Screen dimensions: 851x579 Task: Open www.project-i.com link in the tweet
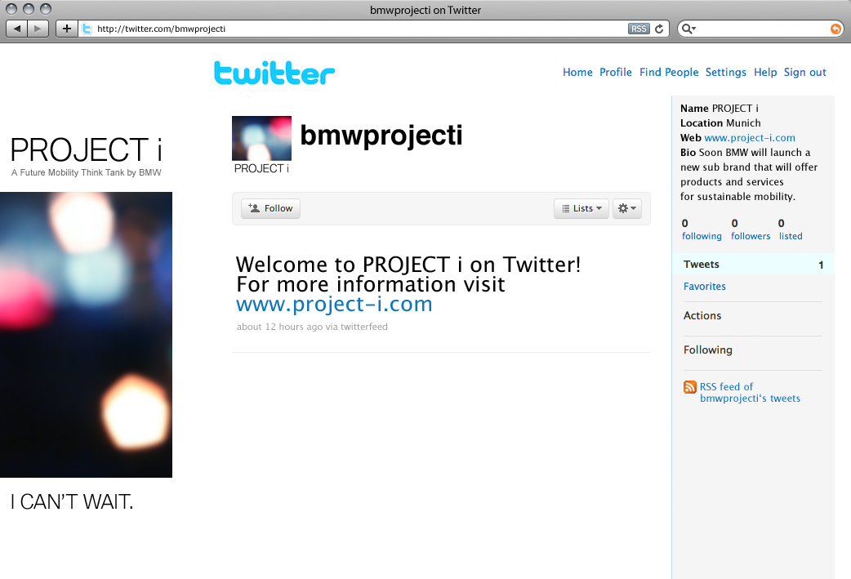tap(334, 305)
